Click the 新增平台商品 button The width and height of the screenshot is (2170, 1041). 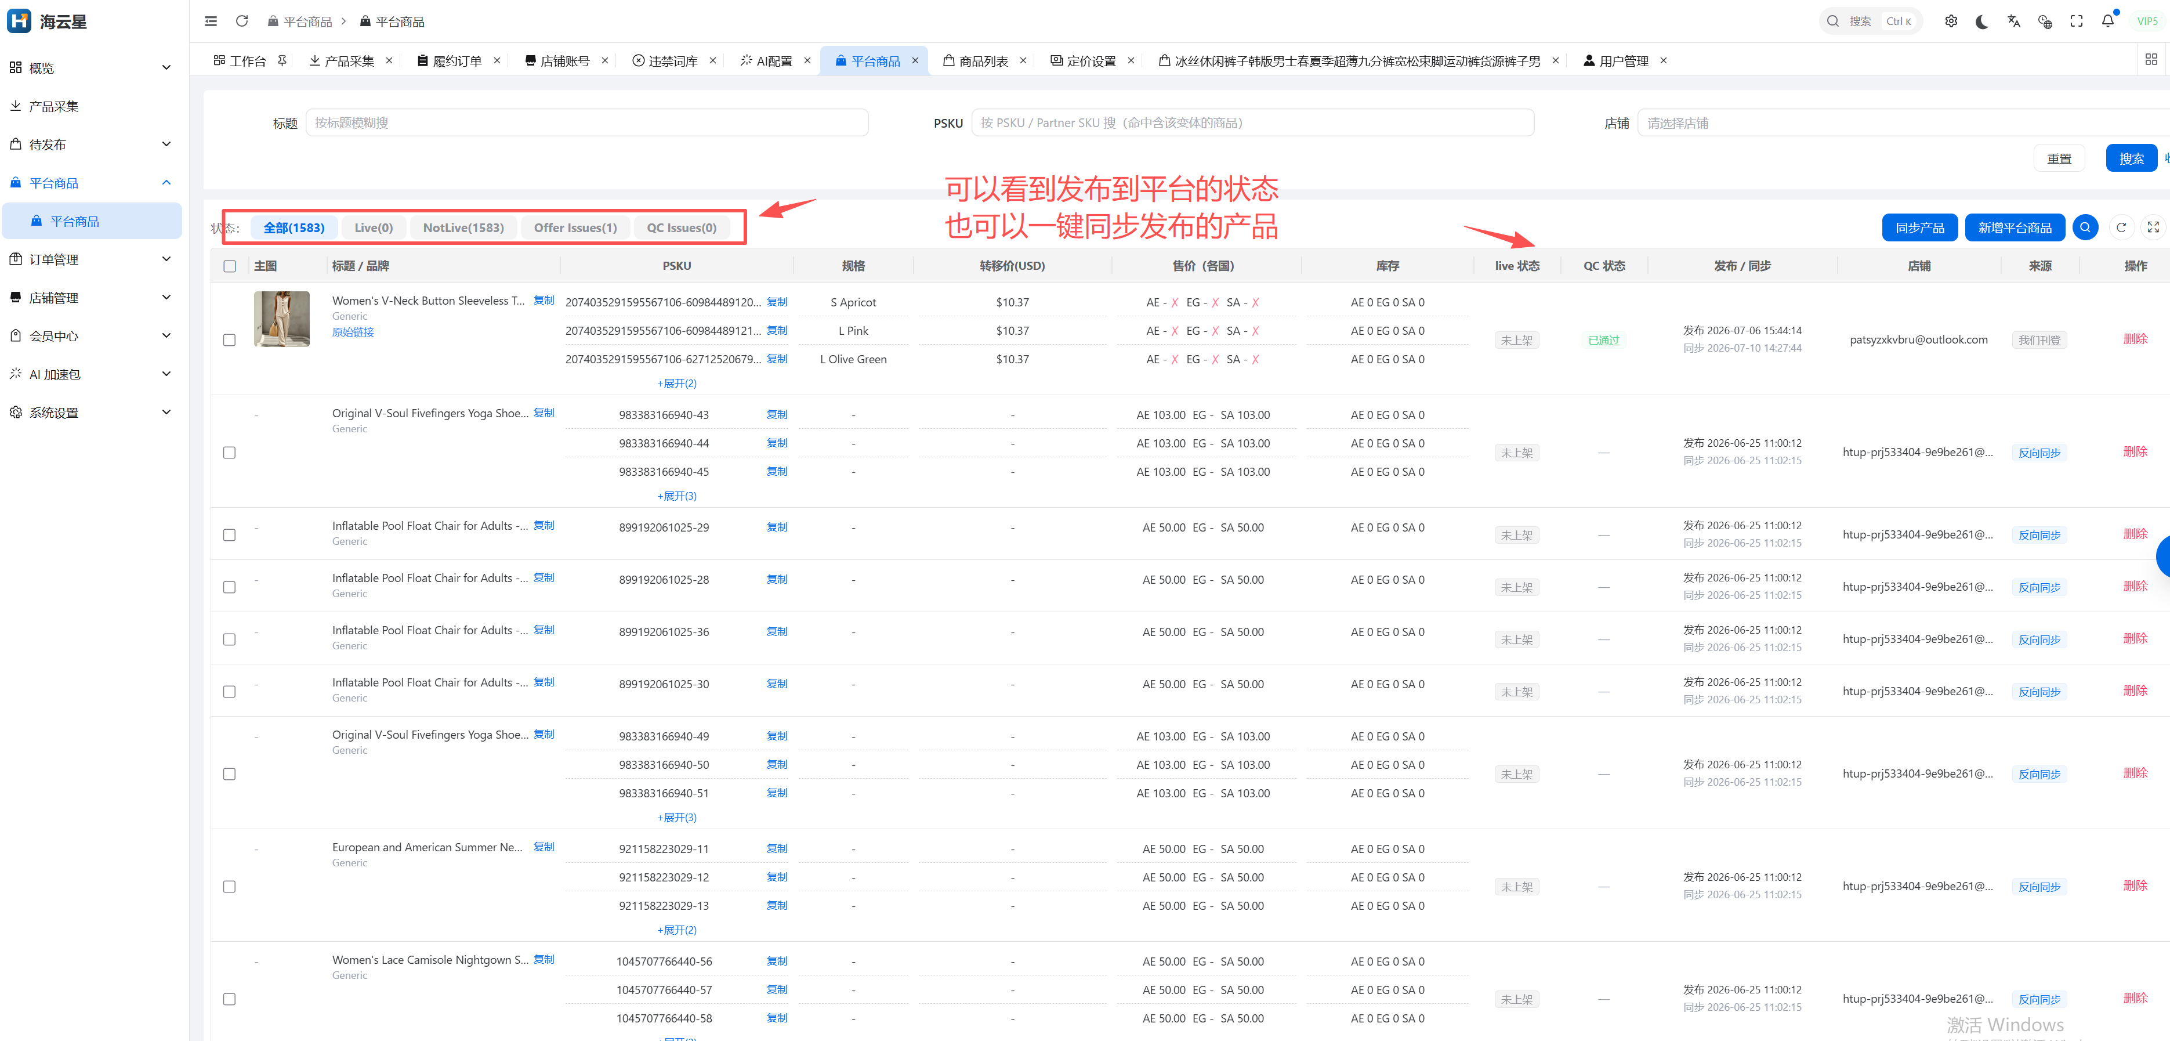2014,227
